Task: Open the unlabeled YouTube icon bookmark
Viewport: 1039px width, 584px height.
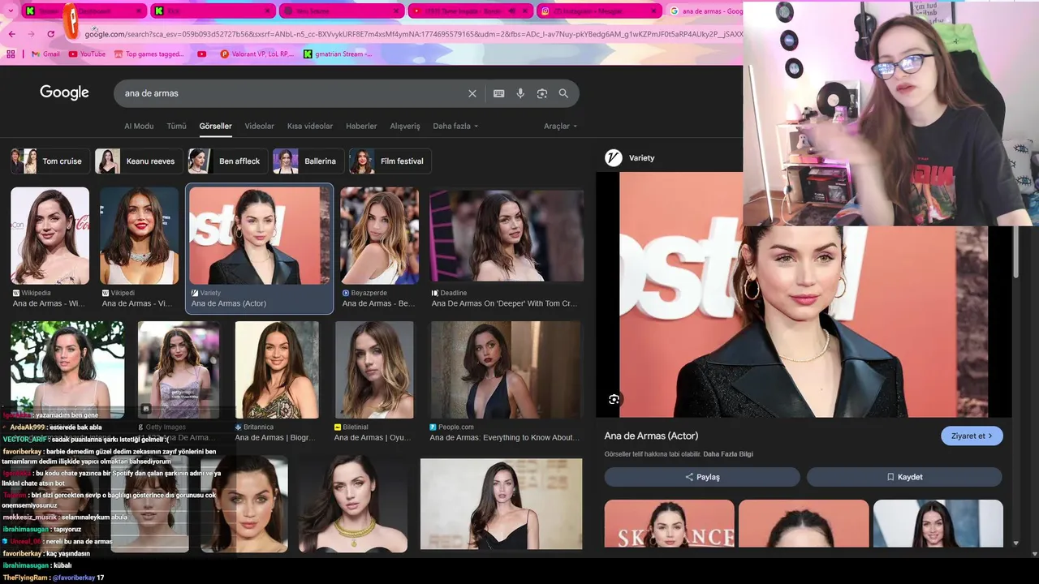Action: [202, 54]
